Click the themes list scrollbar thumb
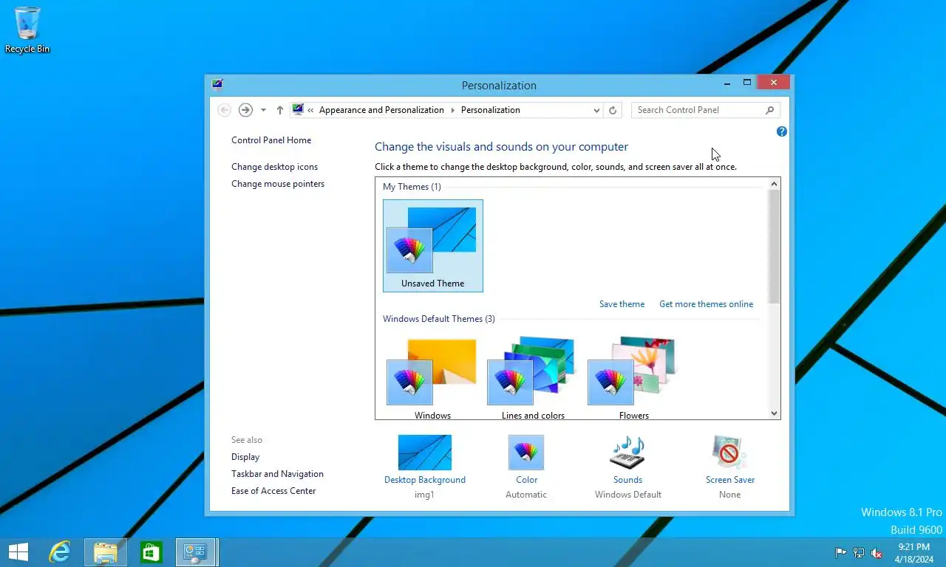Image resolution: width=946 pixels, height=567 pixels. tap(775, 247)
